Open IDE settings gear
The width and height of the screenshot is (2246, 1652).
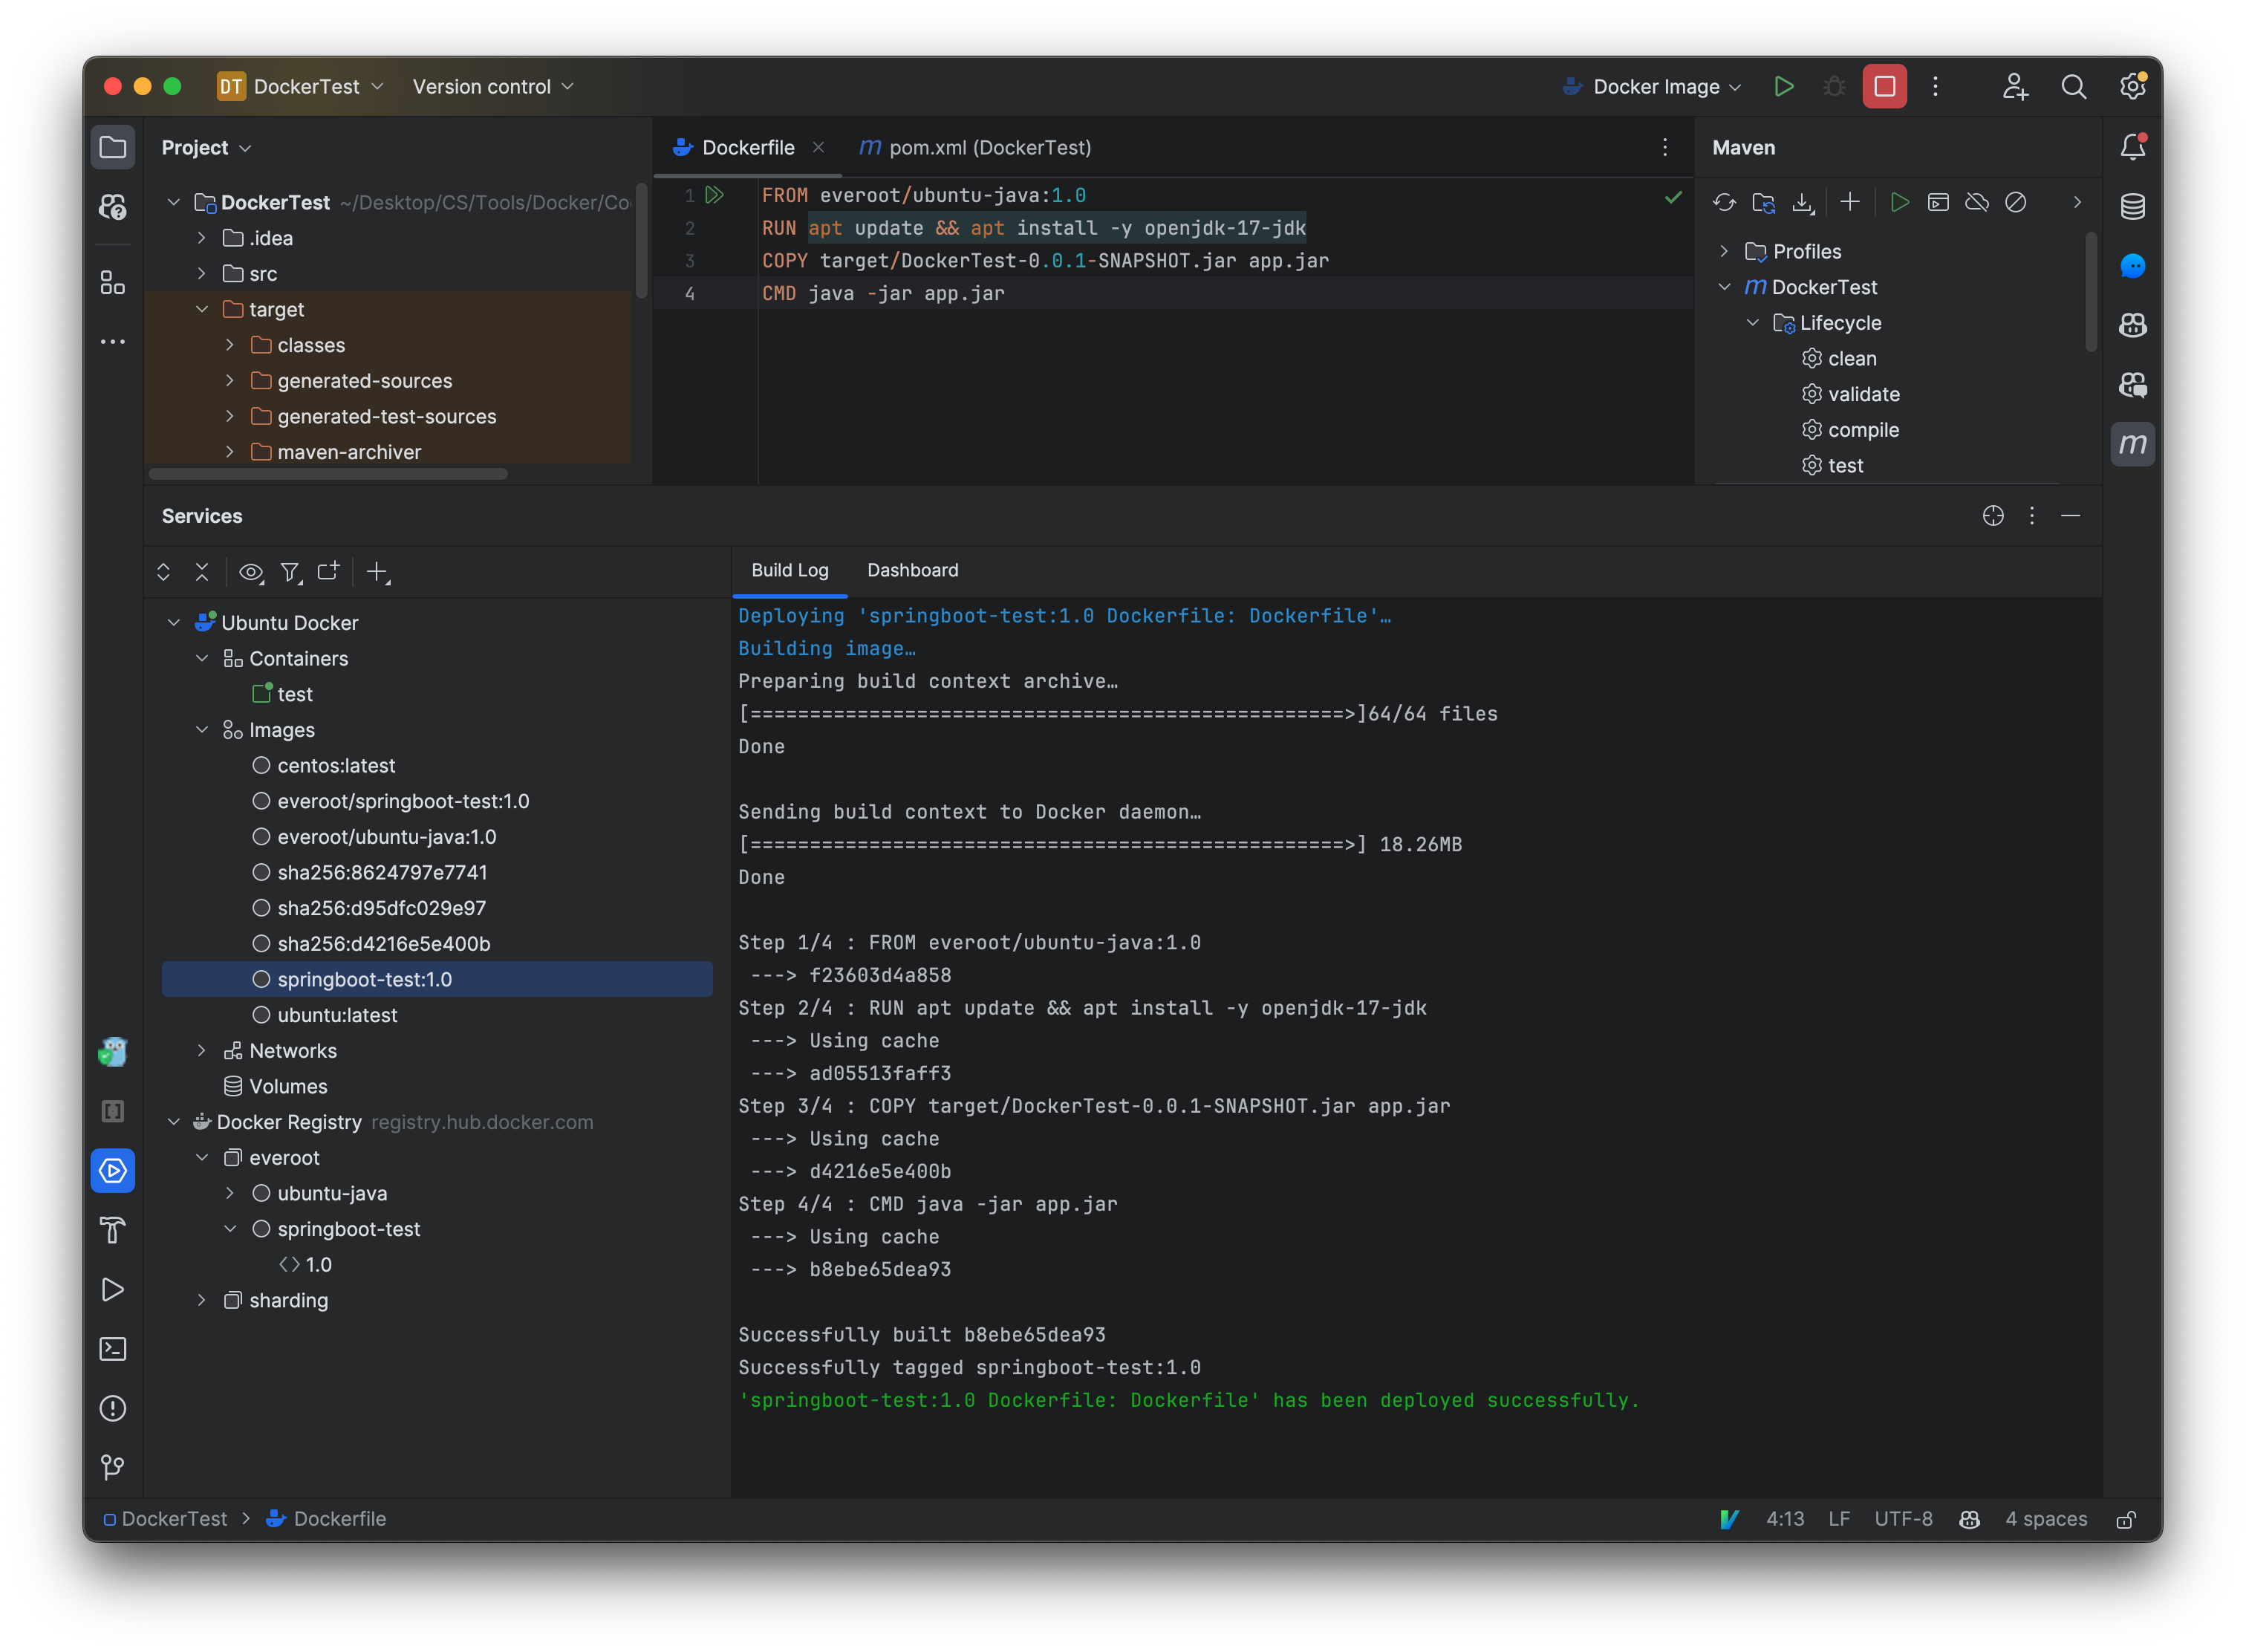click(x=2132, y=87)
